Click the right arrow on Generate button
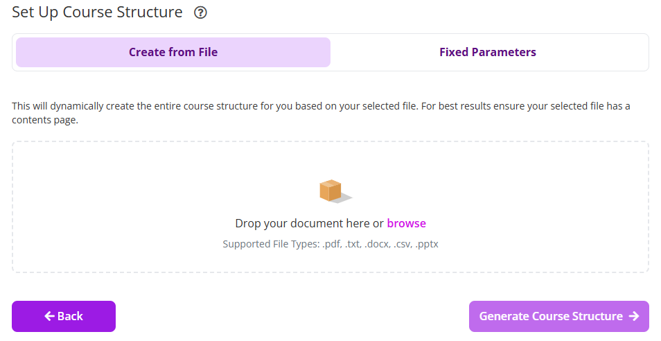The width and height of the screenshot is (661, 341). [633, 316]
